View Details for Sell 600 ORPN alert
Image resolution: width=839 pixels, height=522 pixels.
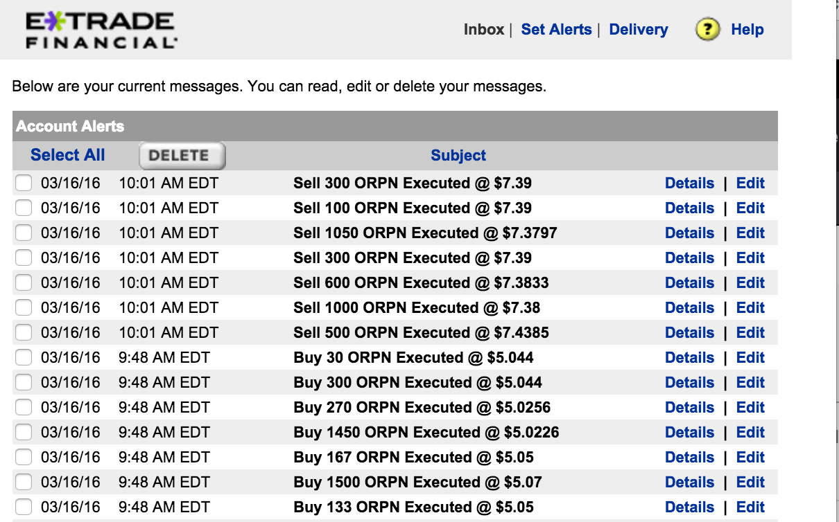[689, 283]
